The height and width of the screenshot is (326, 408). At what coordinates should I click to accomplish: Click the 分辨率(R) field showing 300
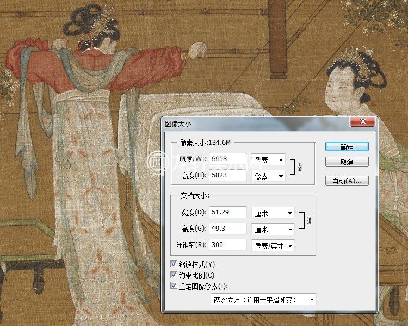(x=228, y=245)
